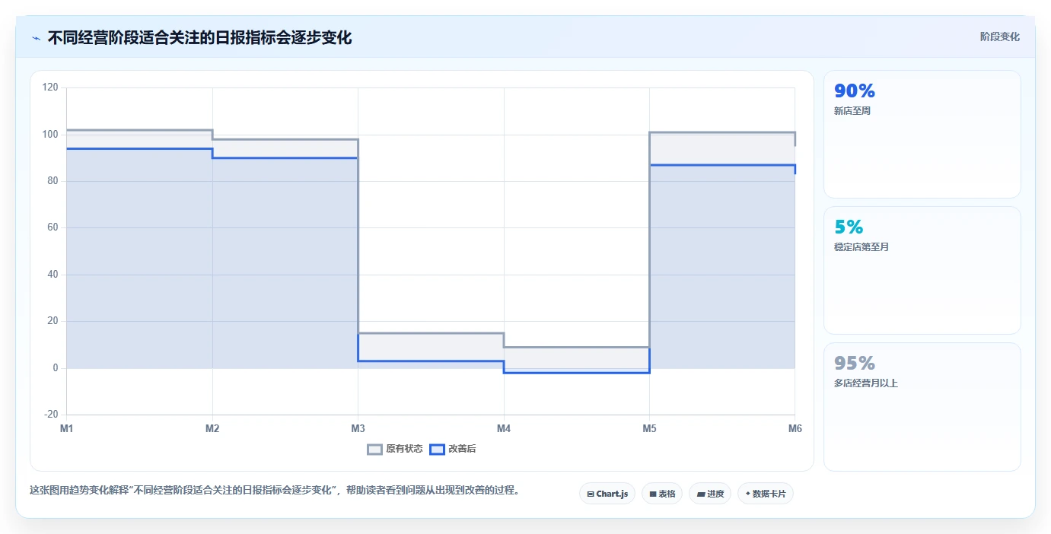Click the 95% value in the 多店经营月以上 card
Screen dimensions: 1051x534
coord(855,363)
